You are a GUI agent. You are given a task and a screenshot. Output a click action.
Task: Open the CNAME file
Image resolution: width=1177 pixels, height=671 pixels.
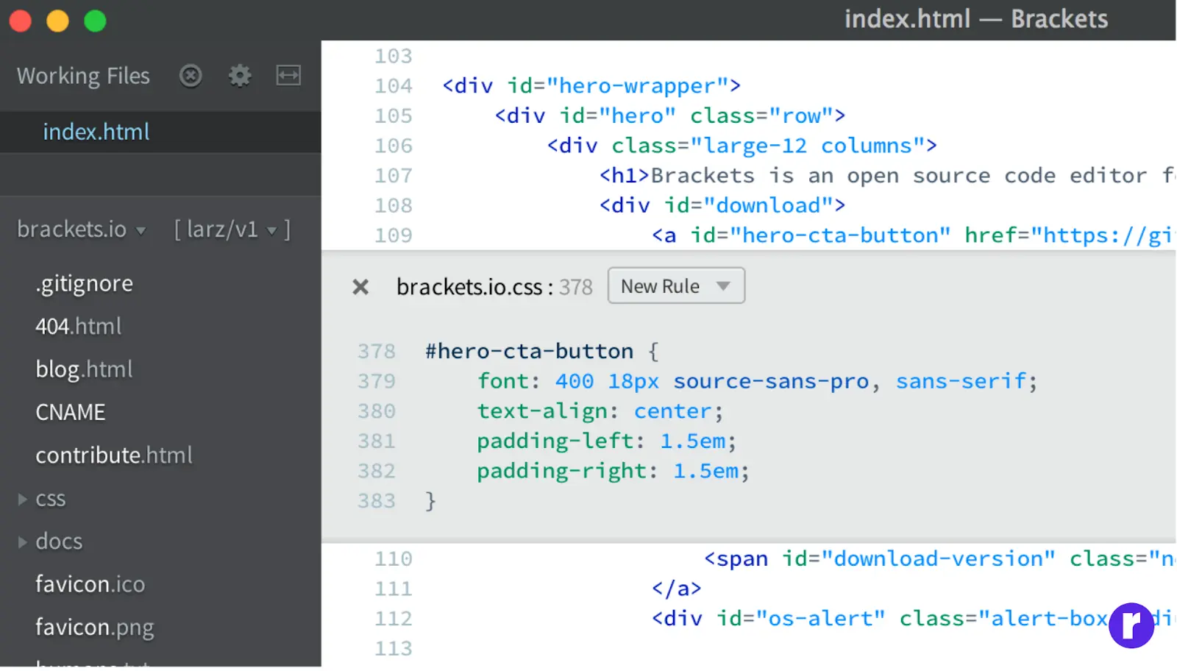tap(71, 413)
